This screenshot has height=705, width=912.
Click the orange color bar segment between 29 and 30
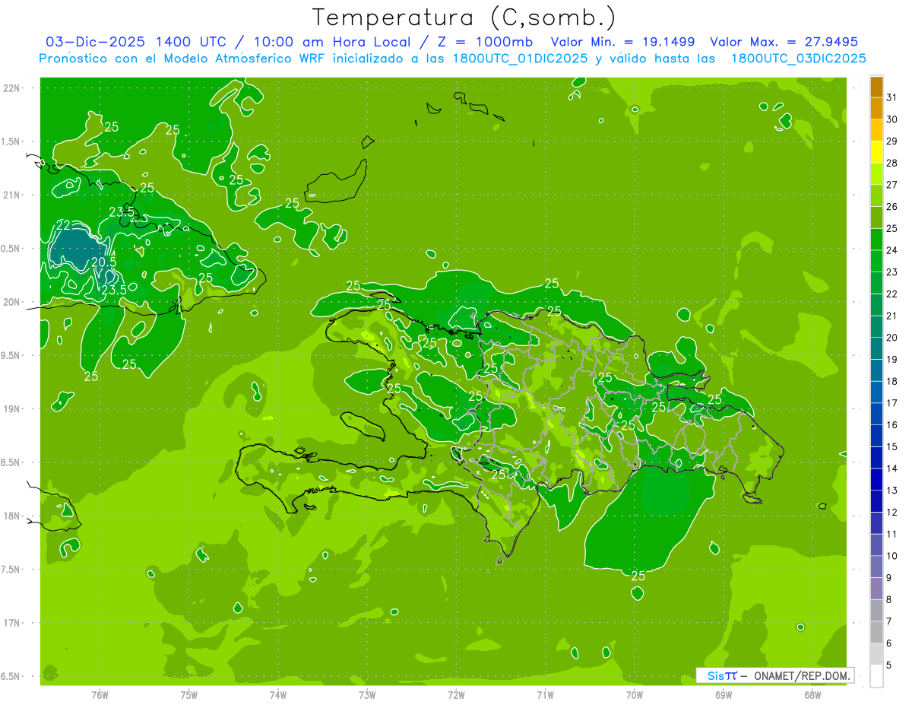(x=876, y=130)
